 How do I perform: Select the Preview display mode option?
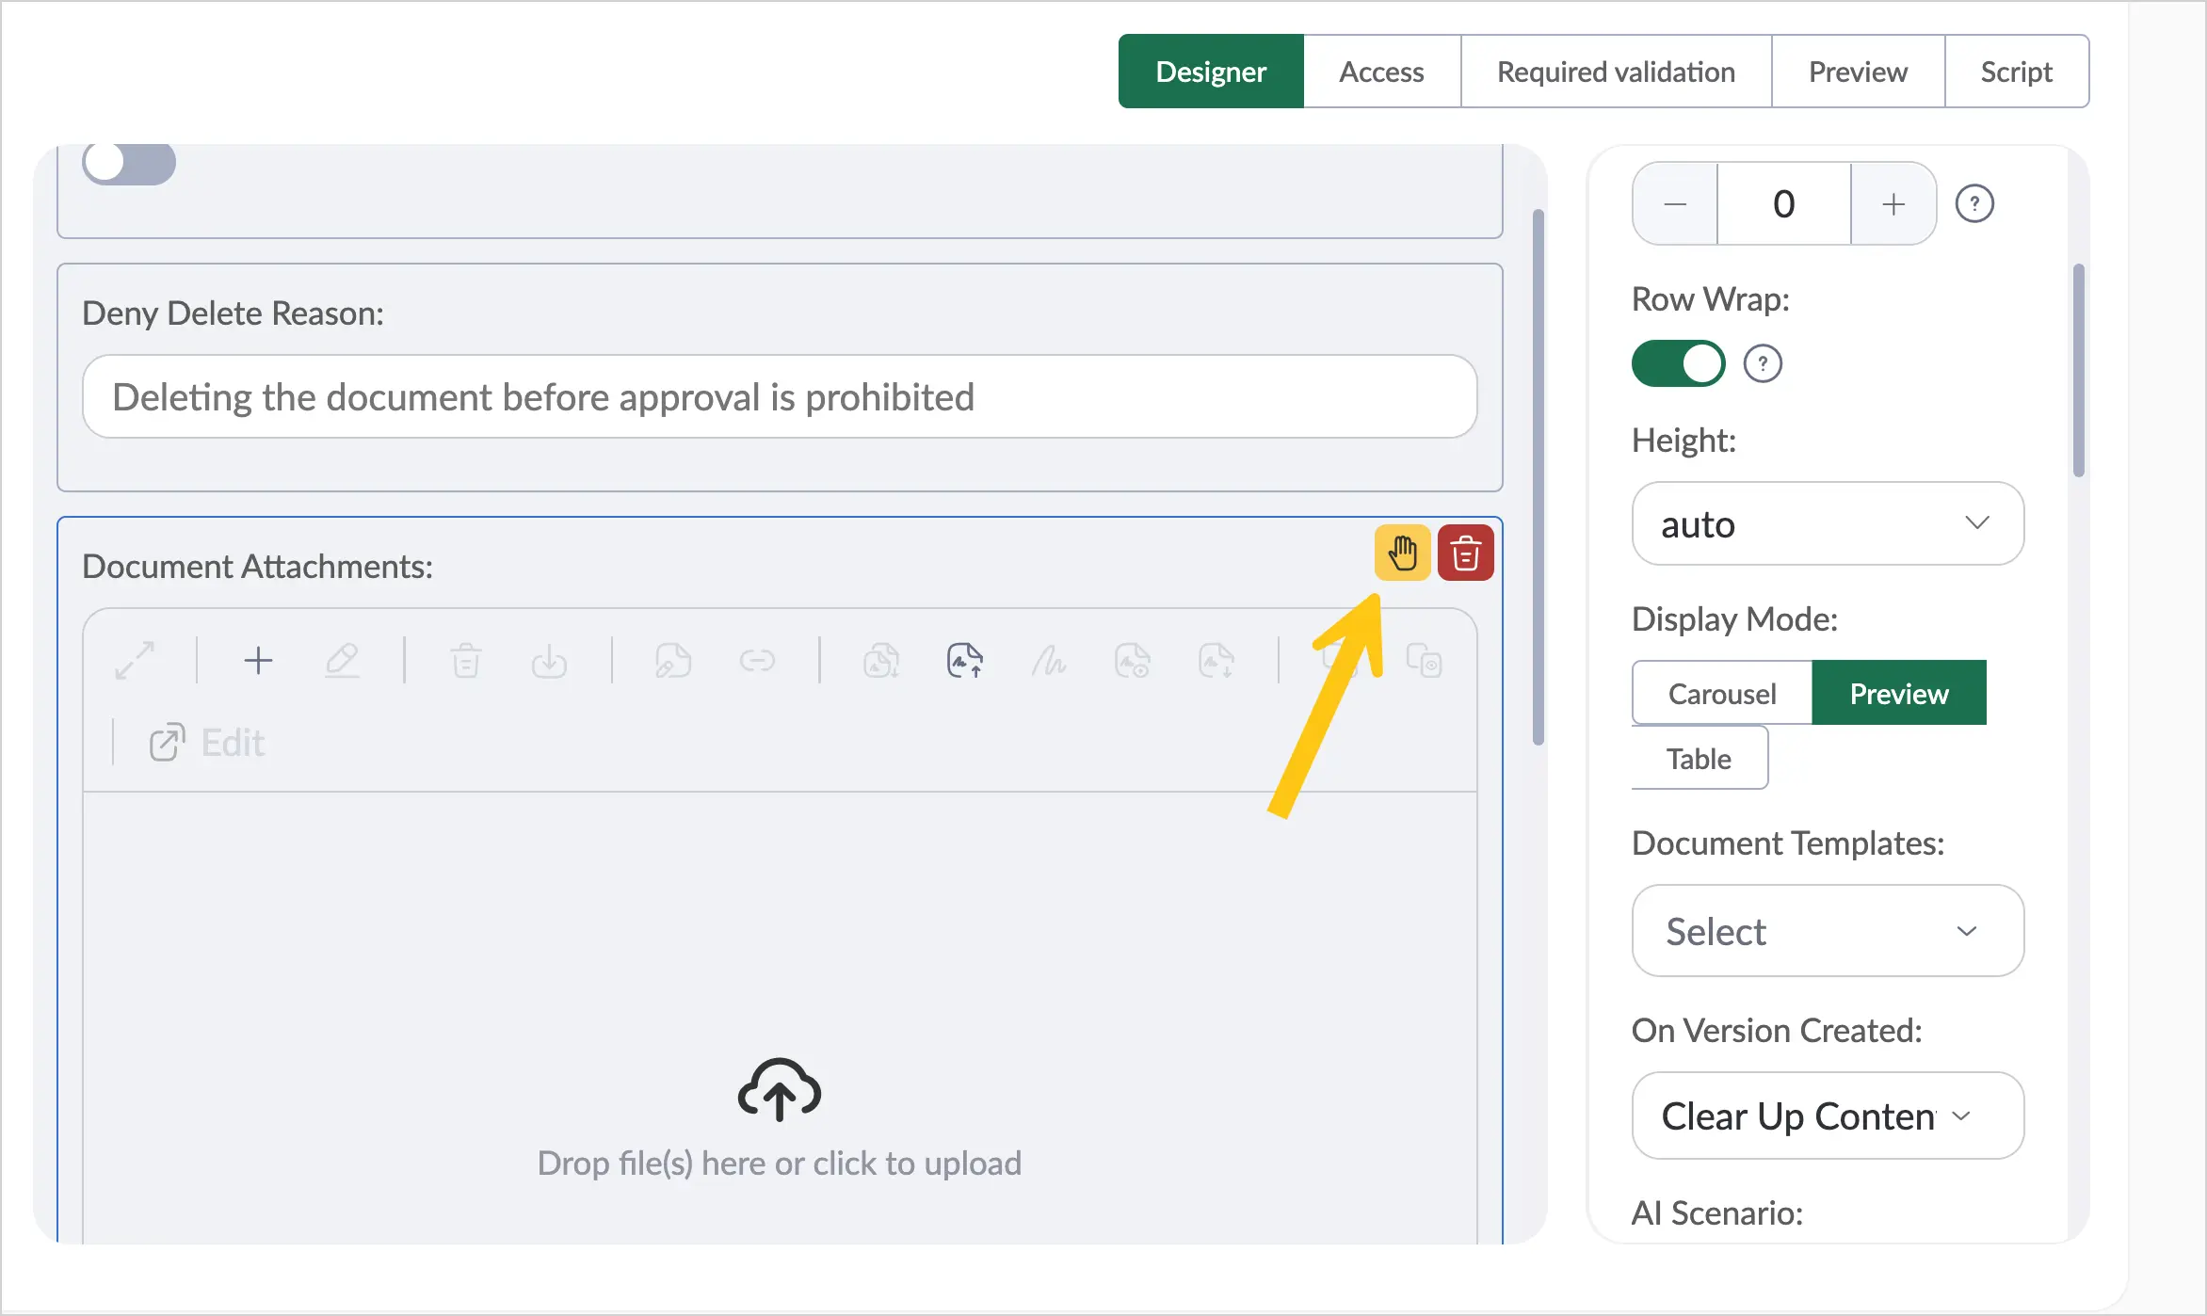point(1899,693)
